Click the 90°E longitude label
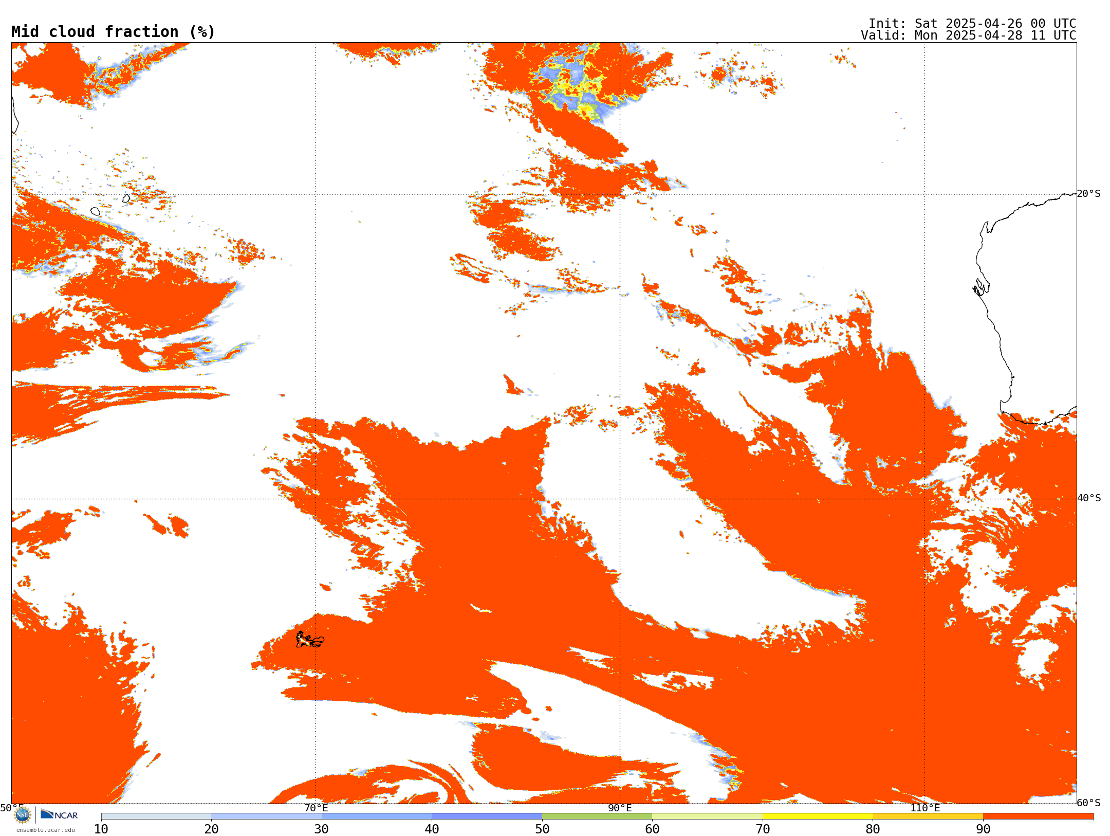Viewport: 1110px width, 836px height. click(620, 808)
